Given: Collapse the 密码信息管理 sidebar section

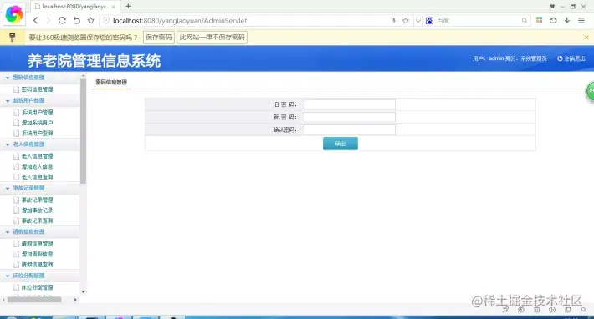Looking at the screenshot, I should pyautogui.click(x=8, y=78).
